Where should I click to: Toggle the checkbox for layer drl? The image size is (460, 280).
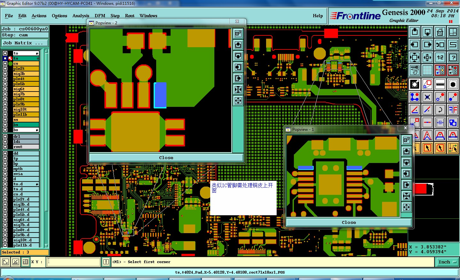tap(5, 136)
